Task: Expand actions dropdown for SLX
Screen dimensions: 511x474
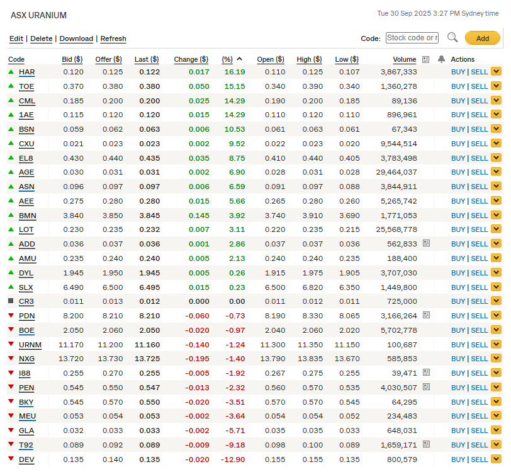Action: pos(496,287)
